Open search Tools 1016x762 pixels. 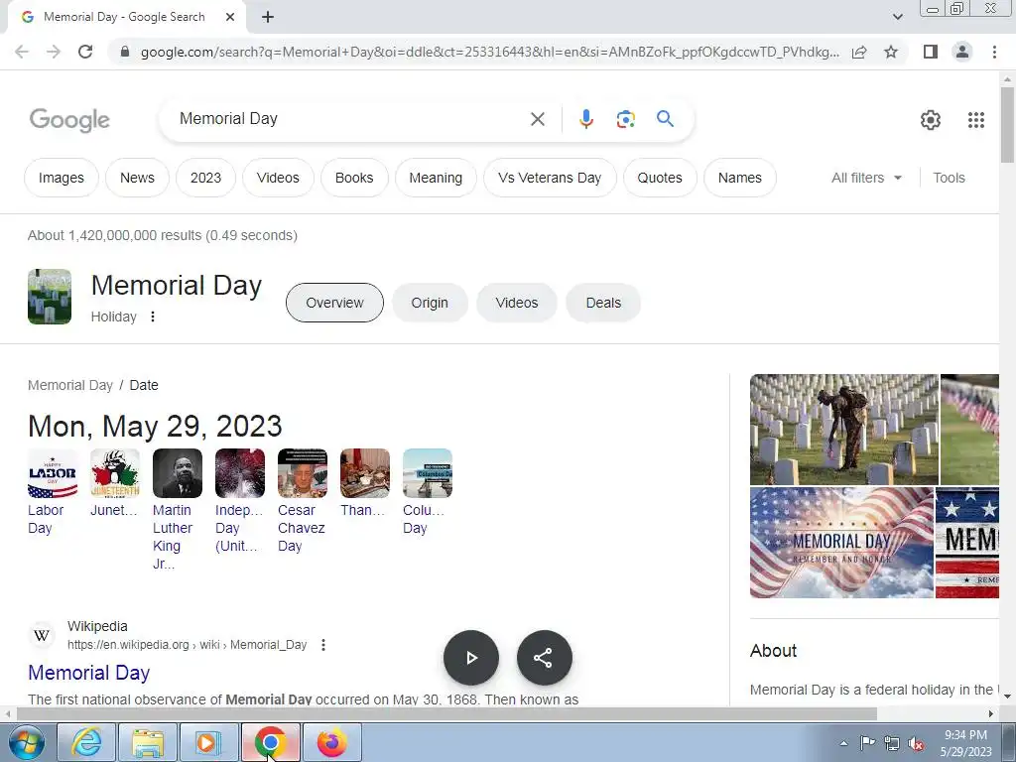[949, 178]
